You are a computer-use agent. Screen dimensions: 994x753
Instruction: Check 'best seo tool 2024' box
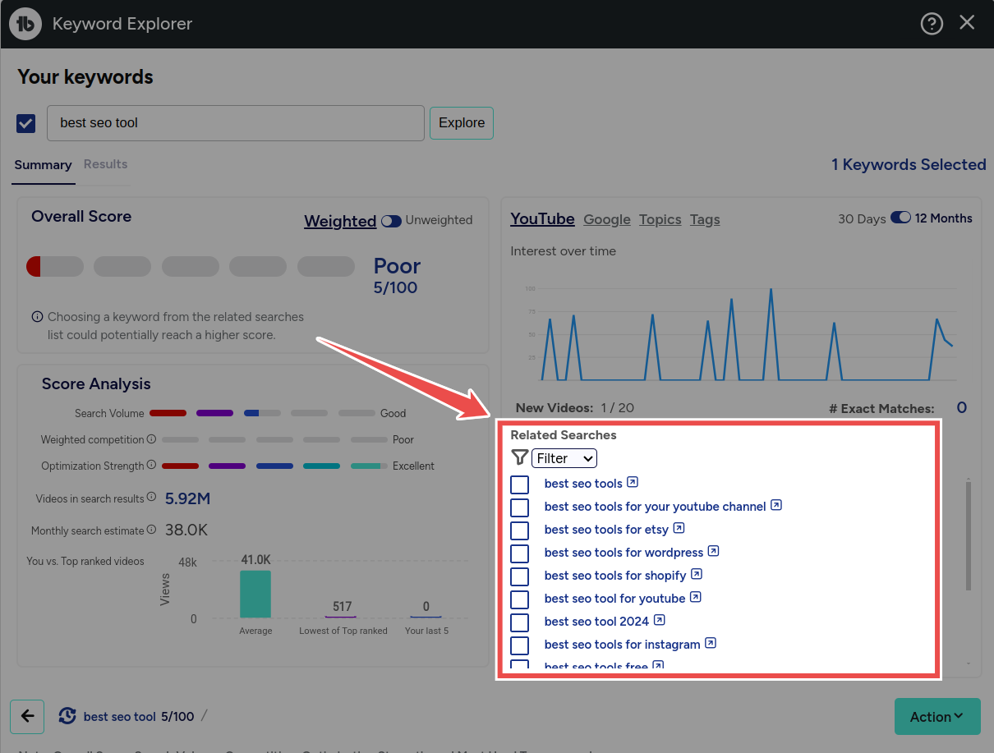(519, 622)
